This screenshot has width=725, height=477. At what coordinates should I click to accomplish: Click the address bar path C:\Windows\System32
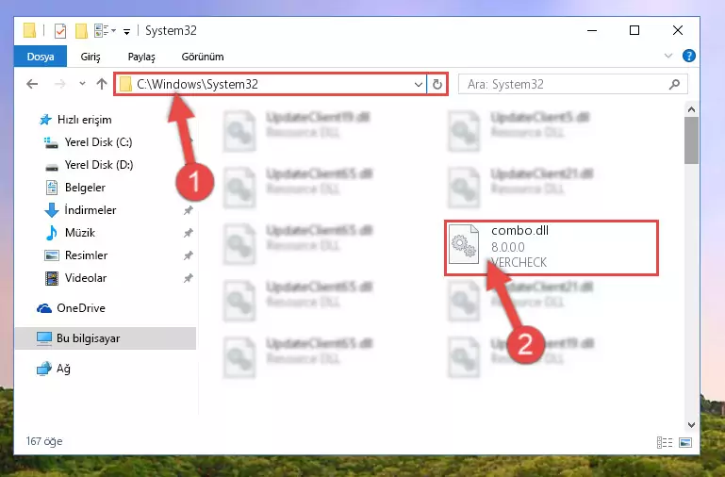click(x=197, y=84)
